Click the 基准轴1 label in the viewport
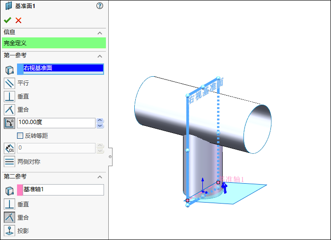 (x=232, y=179)
